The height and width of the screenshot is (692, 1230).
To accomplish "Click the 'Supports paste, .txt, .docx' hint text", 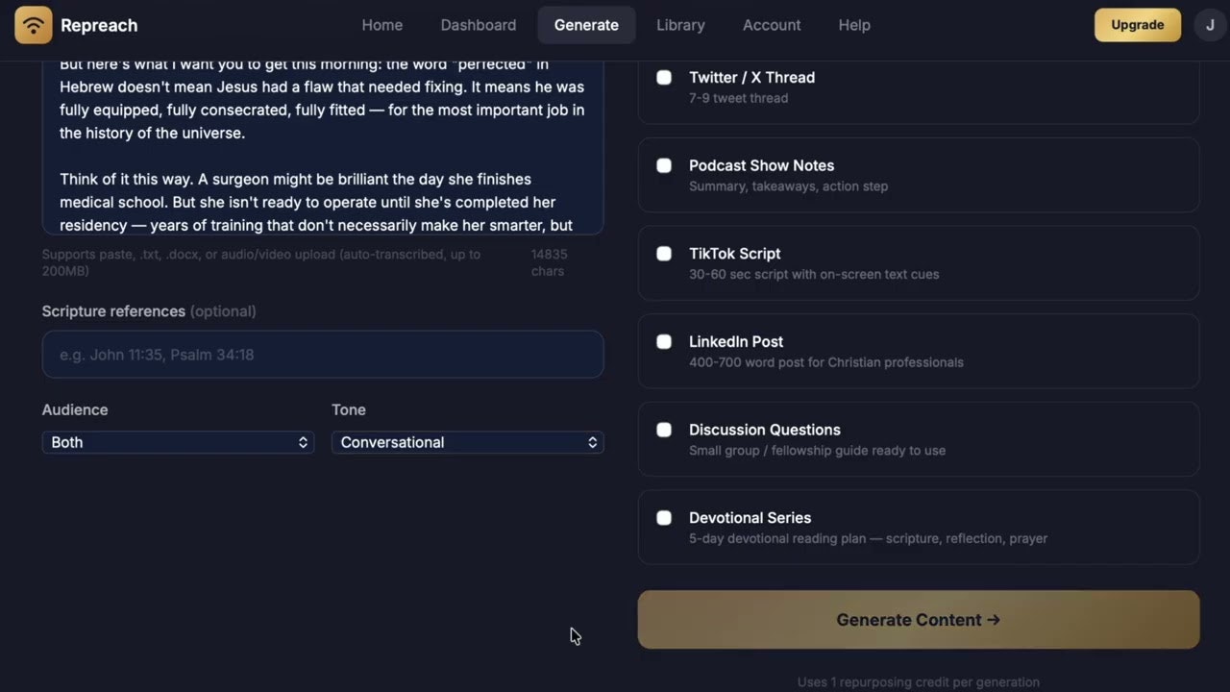I will point(261,262).
